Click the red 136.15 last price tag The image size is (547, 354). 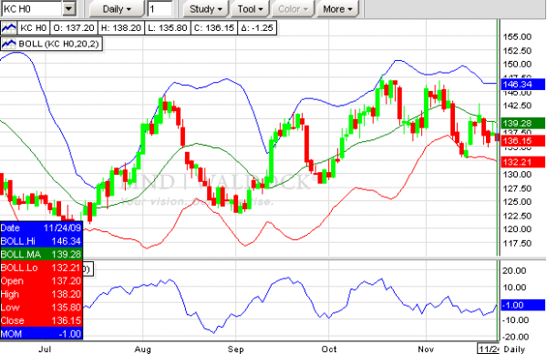tap(522, 141)
